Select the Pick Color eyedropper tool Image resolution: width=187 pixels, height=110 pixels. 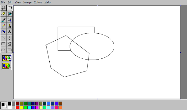(3, 20)
